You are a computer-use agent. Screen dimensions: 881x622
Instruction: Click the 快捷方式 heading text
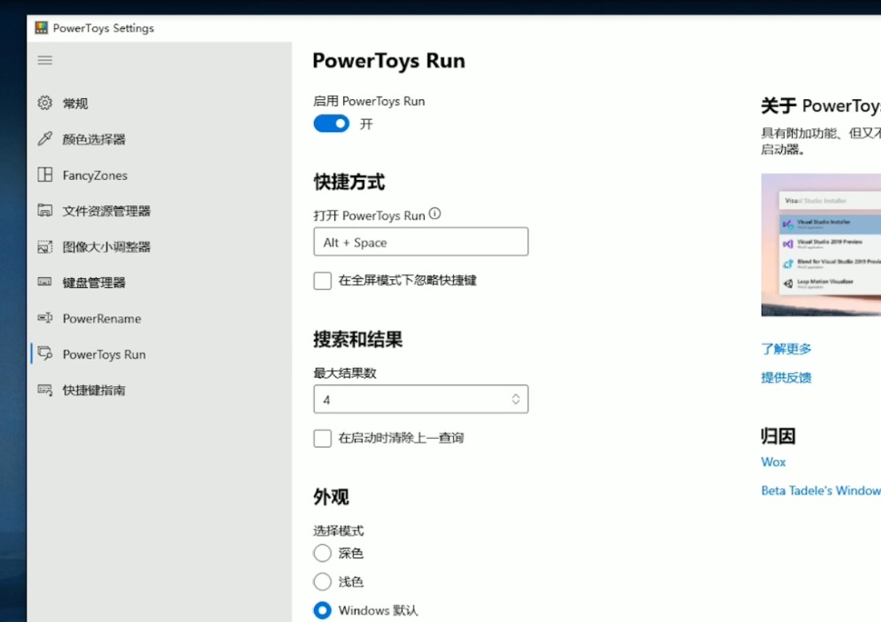[x=349, y=182]
